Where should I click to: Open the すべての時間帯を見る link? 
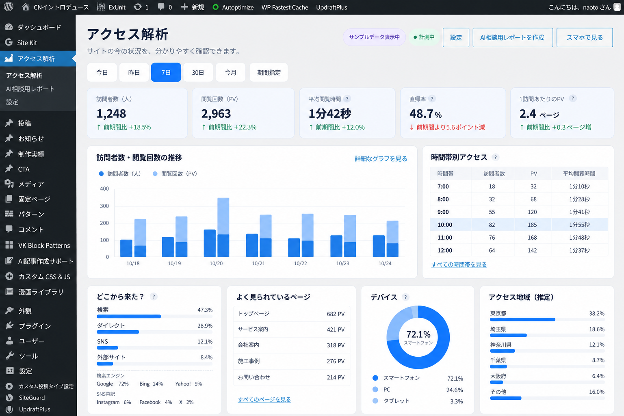(459, 264)
